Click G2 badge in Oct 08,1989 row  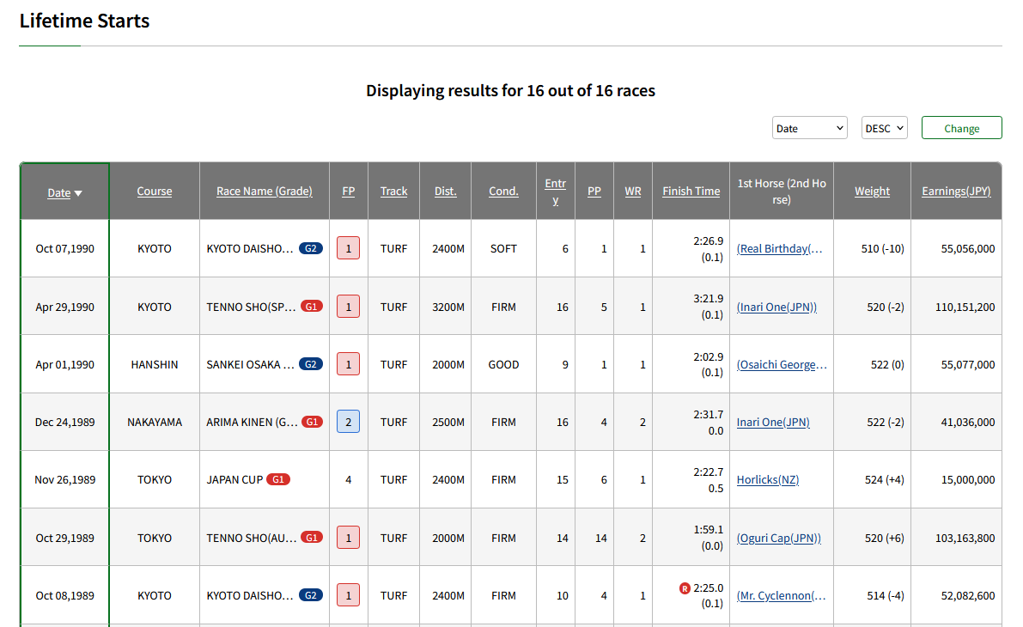311,595
